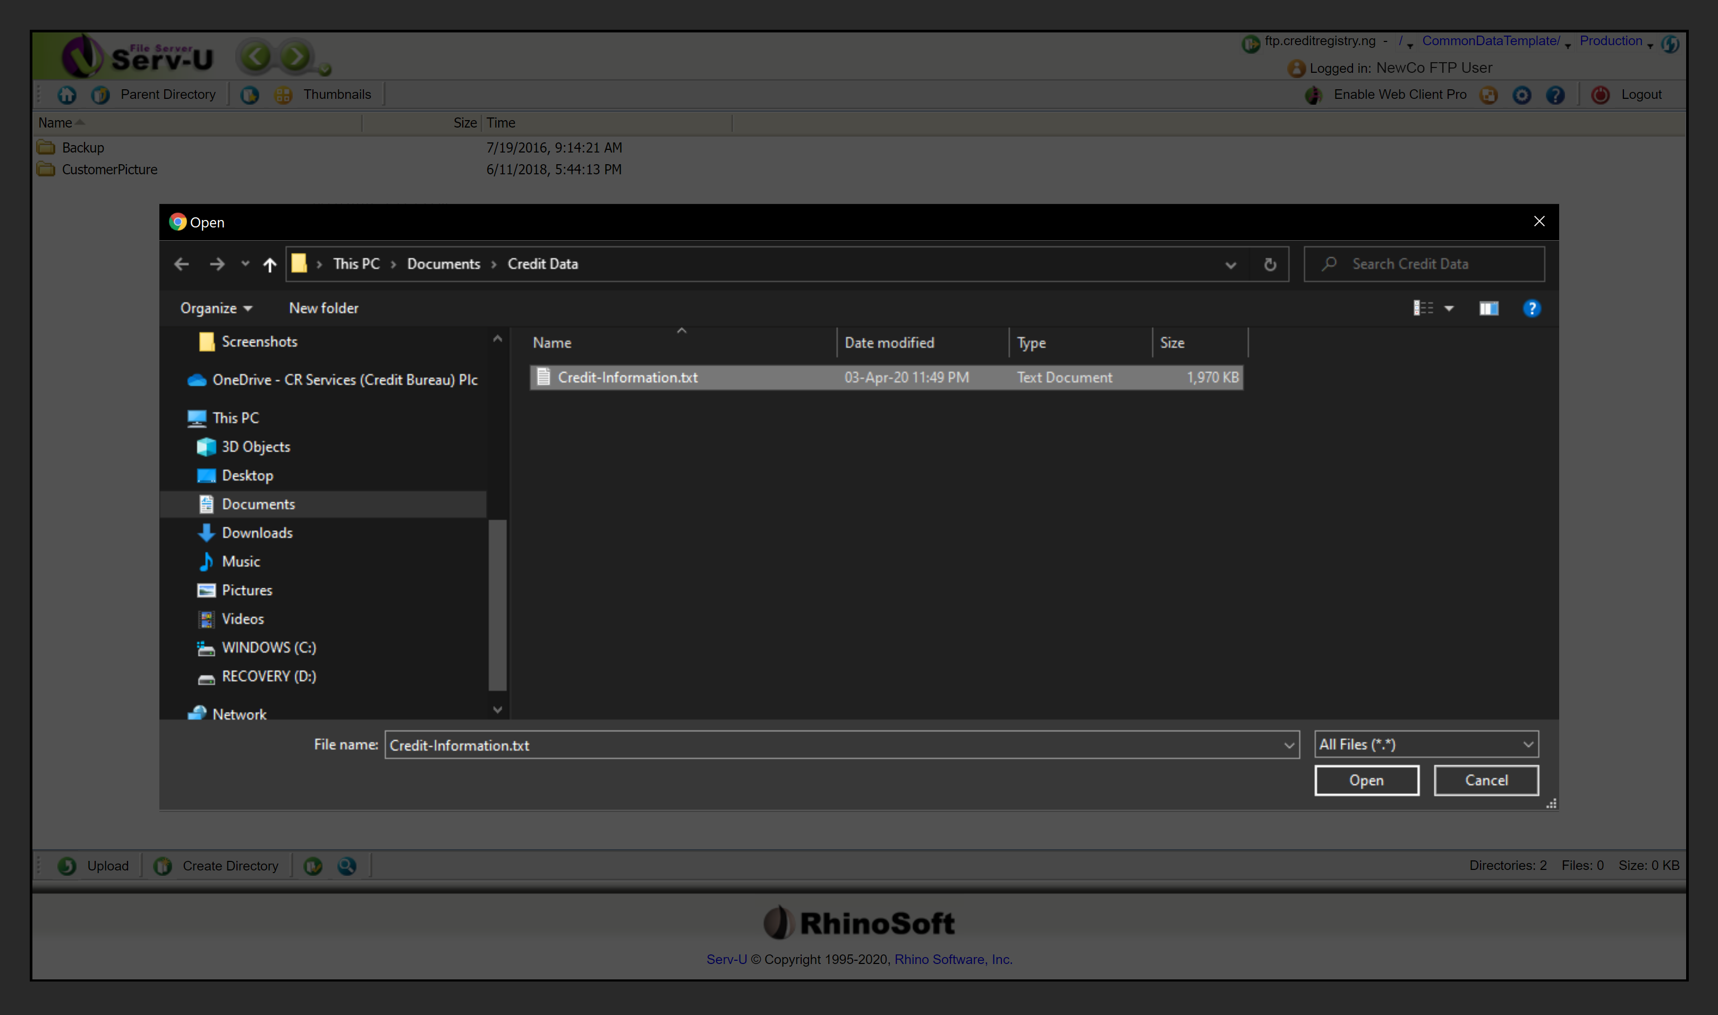The height and width of the screenshot is (1015, 1718).
Task: Click the Serv-U Home icon
Action: tap(66, 95)
